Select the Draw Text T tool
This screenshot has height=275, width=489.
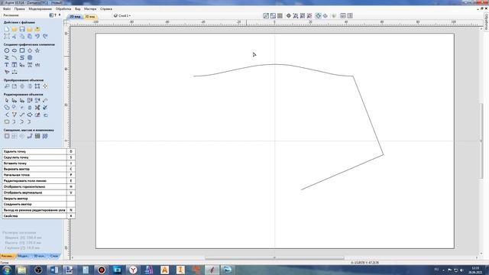click(7, 65)
